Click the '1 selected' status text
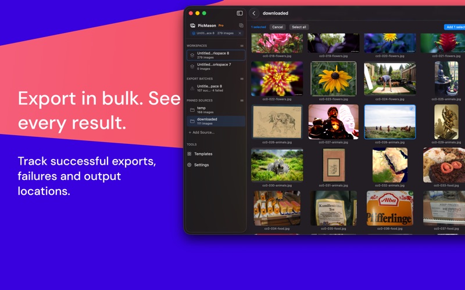Image resolution: width=465 pixels, height=290 pixels. (x=259, y=27)
